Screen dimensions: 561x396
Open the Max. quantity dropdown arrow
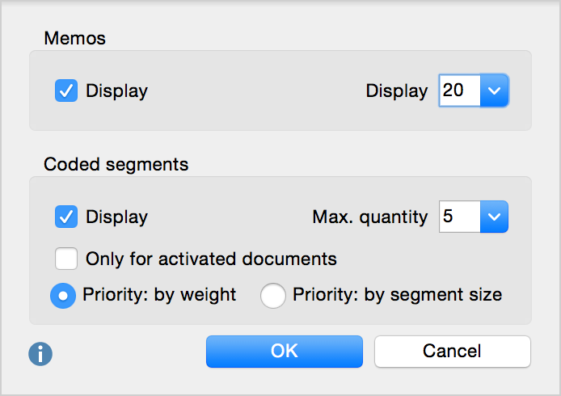coord(494,217)
